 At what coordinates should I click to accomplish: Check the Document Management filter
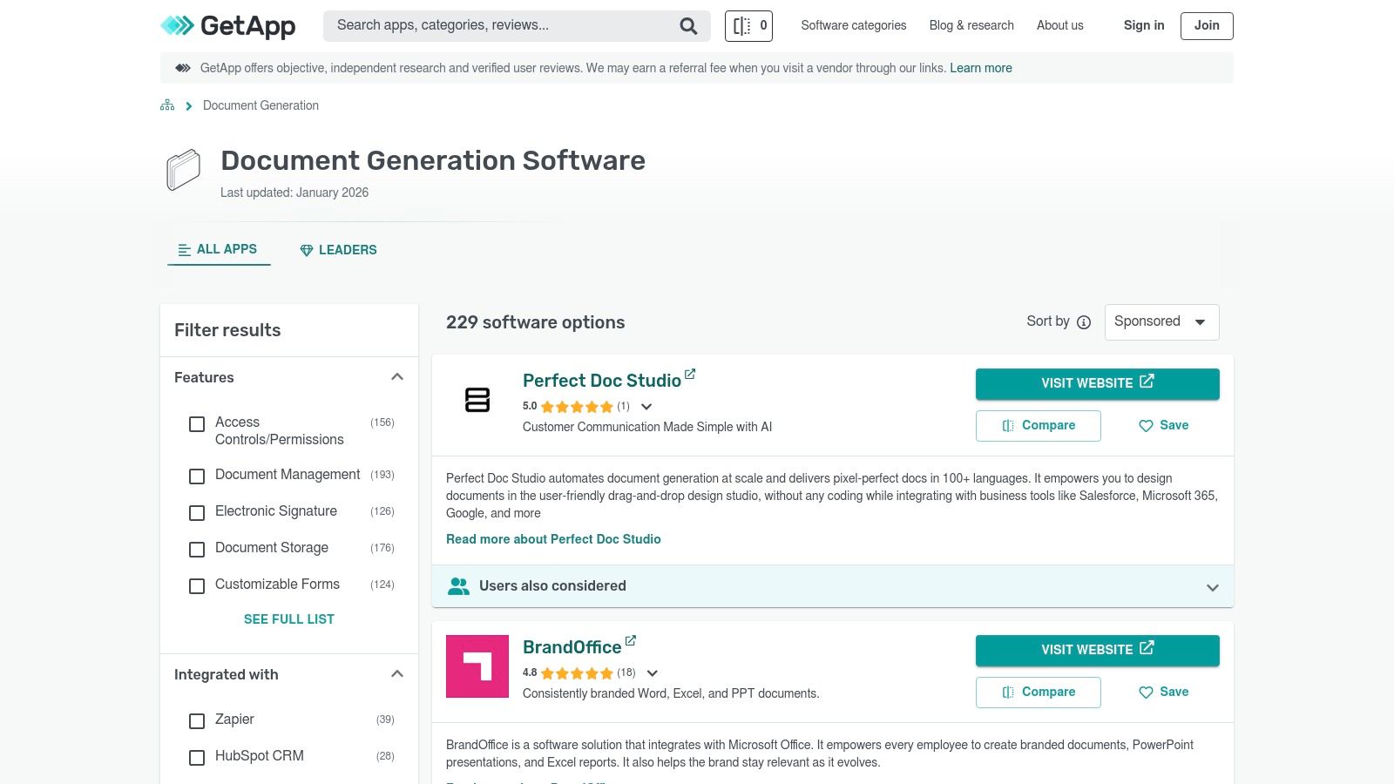(196, 476)
